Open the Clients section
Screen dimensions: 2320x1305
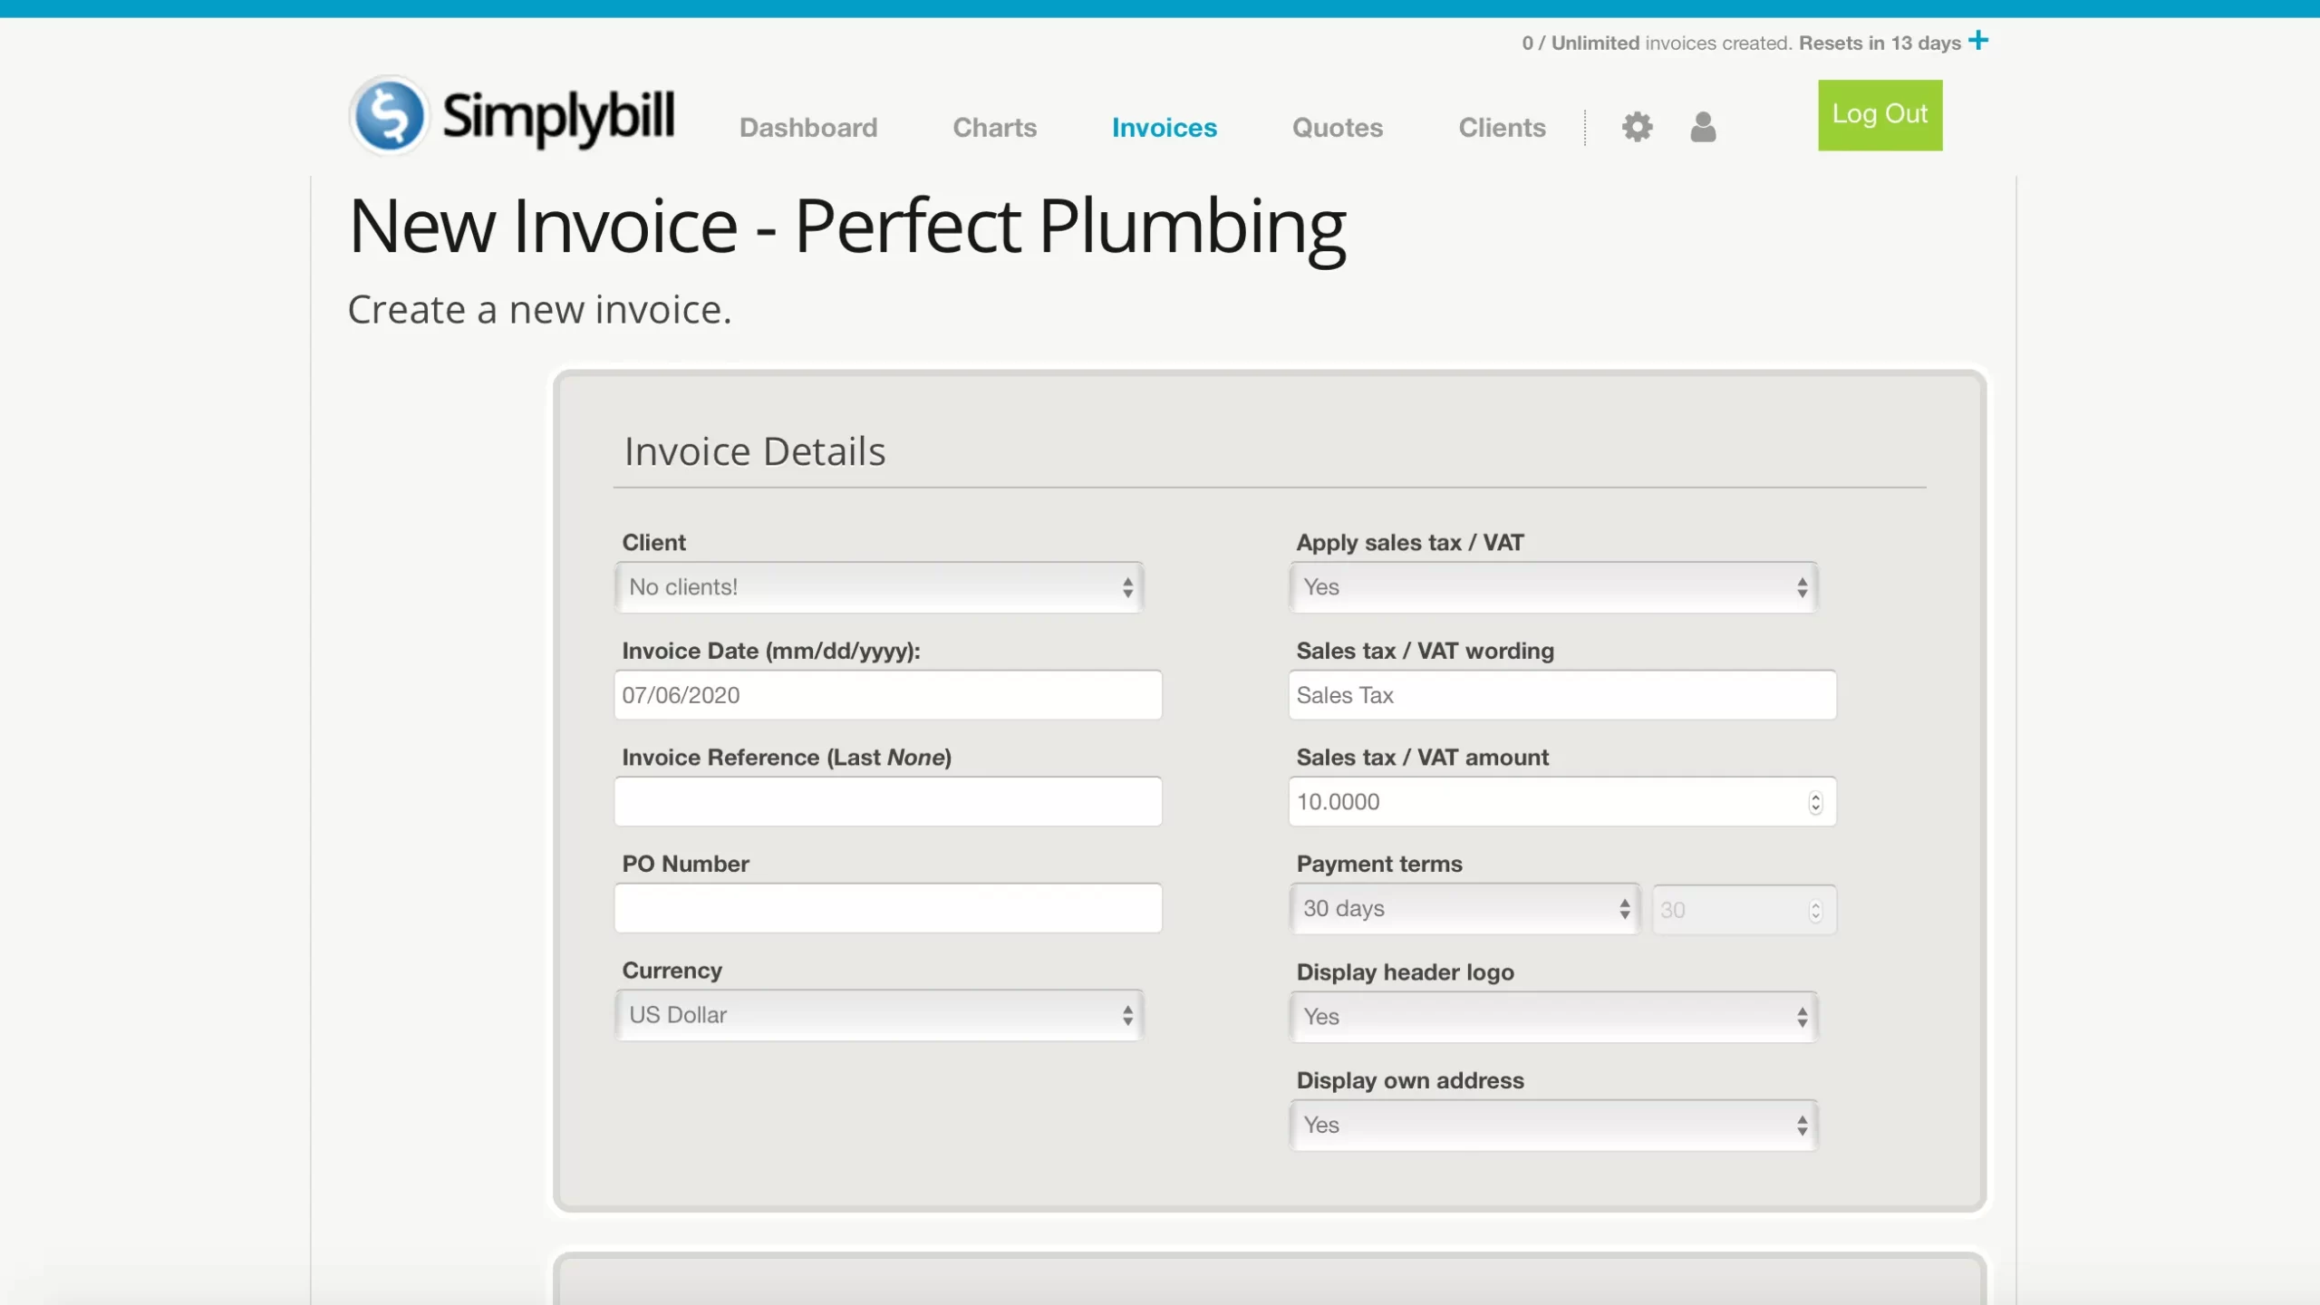coord(1502,128)
